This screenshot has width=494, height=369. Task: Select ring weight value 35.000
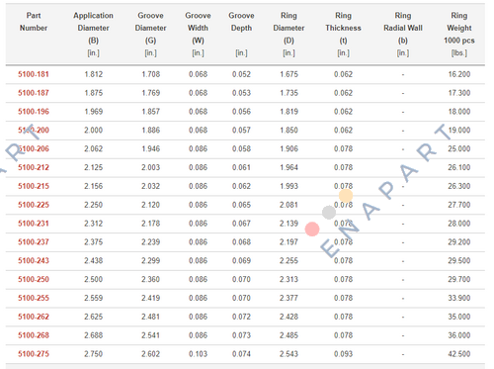pos(459,317)
